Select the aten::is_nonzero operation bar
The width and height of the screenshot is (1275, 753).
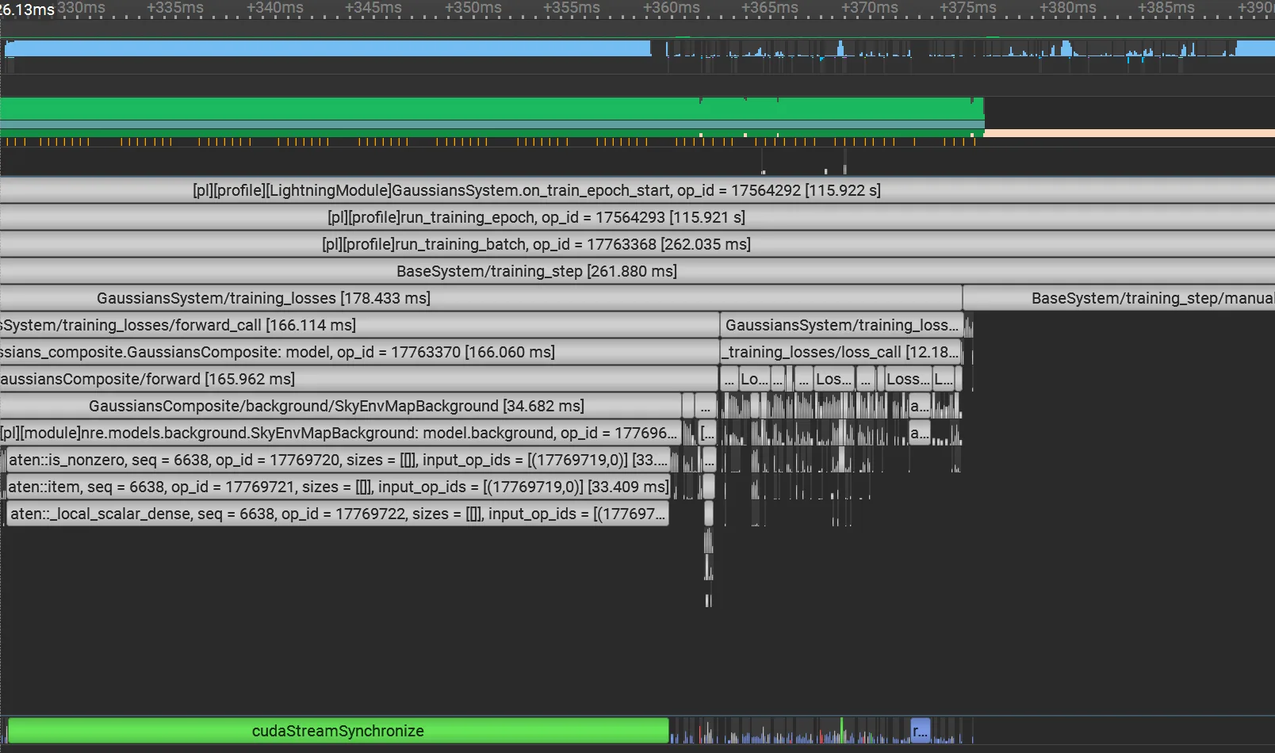[x=338, y=460]
